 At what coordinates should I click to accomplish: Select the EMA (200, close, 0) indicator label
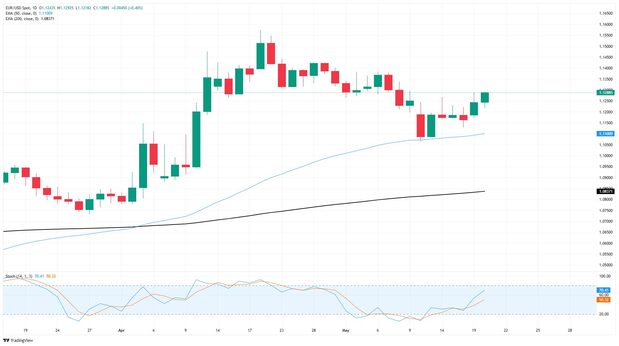point(22,19)
